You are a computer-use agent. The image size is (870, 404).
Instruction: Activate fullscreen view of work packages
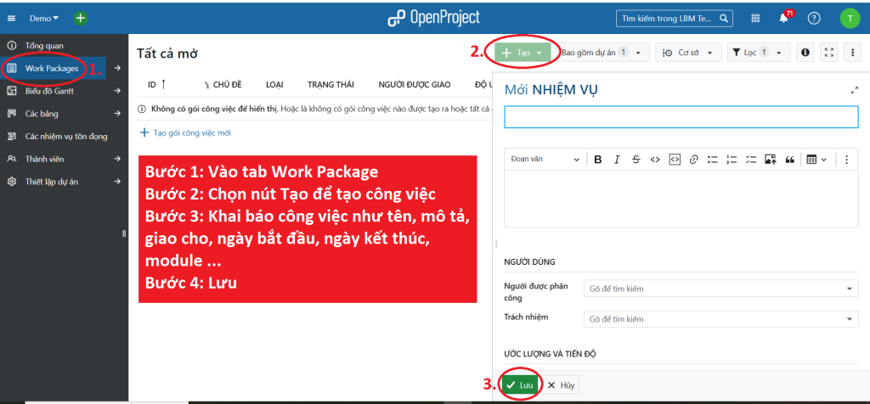(x=829, y=53)
